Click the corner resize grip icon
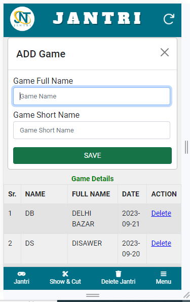 (x=186, y=295)
